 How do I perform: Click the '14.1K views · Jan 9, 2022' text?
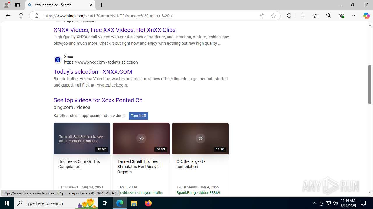point(198,187)
